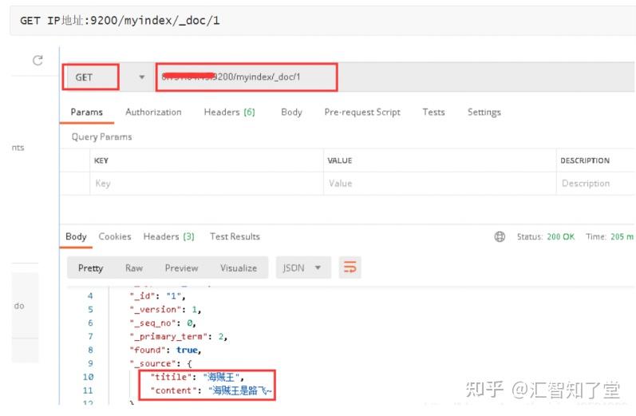Viewport: 636px width, 416px height.
Task: Click the "_id": "1" line
Action: [158, 296]
